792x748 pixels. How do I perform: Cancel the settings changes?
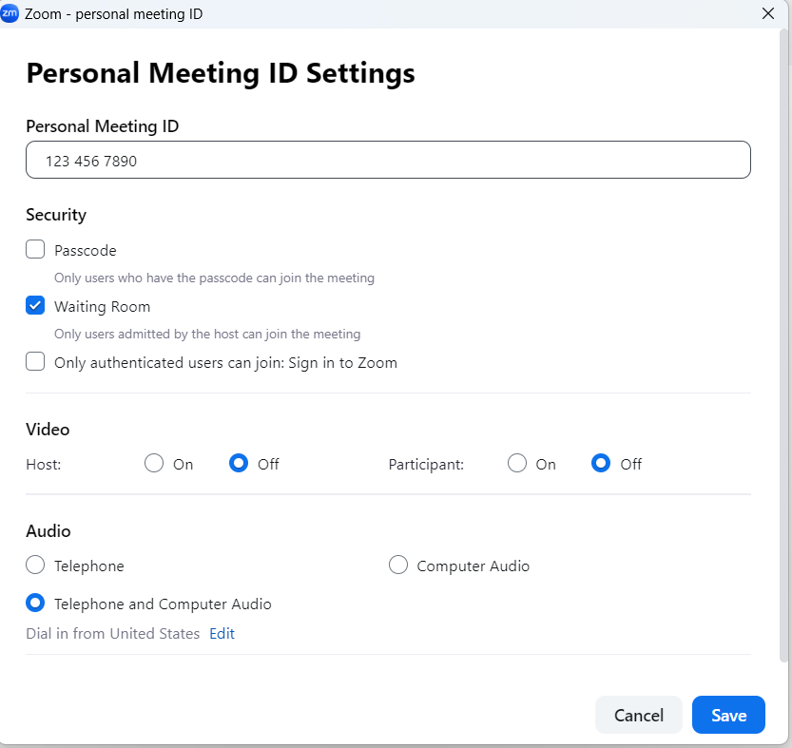[x=639, y=715]
